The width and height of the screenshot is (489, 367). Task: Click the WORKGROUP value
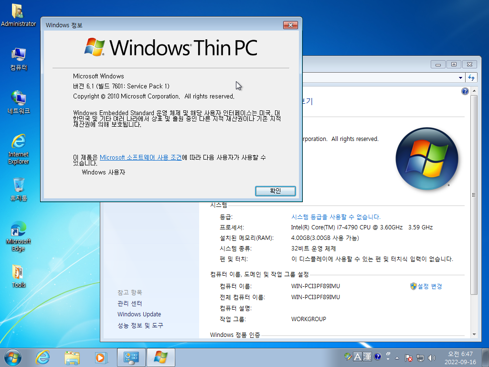point(308,319)
